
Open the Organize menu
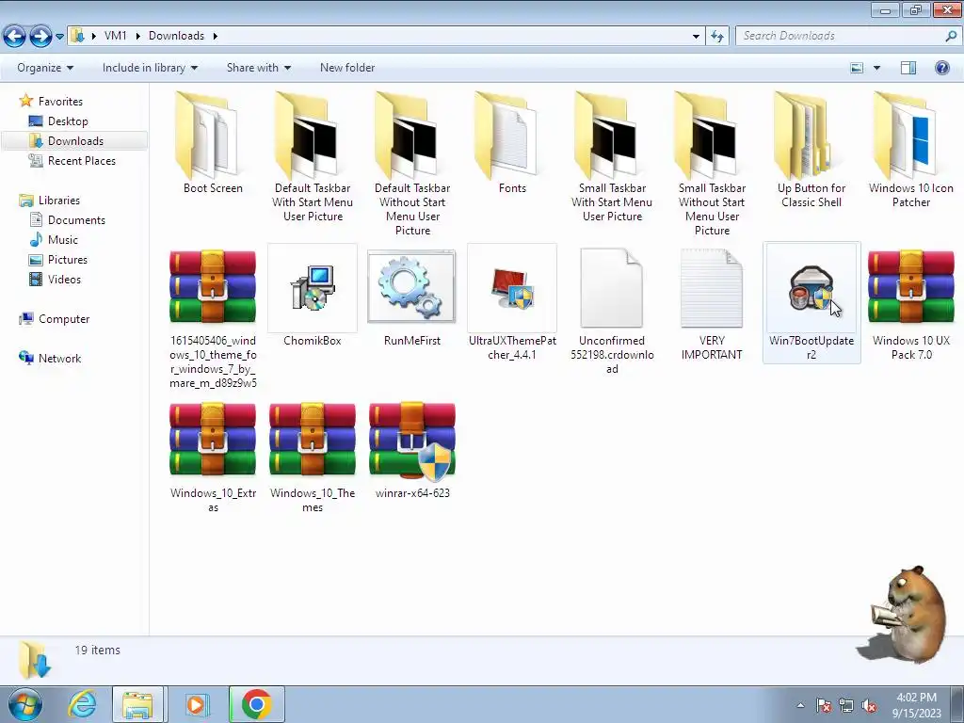click(x=45, y=68)
